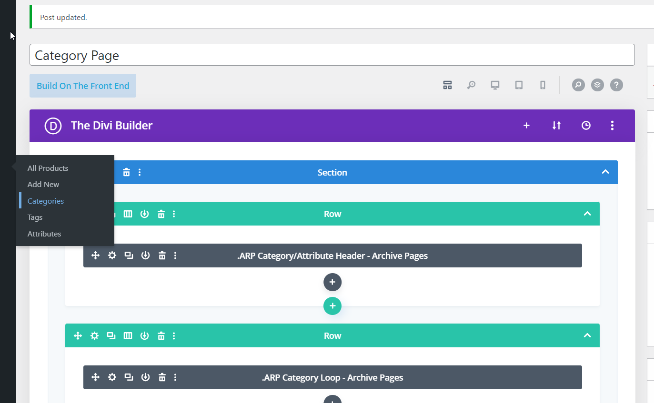
Task: Collapse the second Row chevron
Action: pyautogui.click(x=587, y=336)
